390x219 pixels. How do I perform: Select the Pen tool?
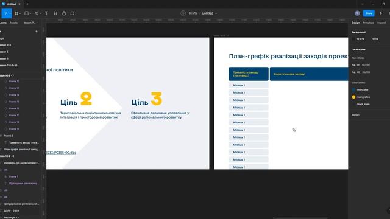37,13
